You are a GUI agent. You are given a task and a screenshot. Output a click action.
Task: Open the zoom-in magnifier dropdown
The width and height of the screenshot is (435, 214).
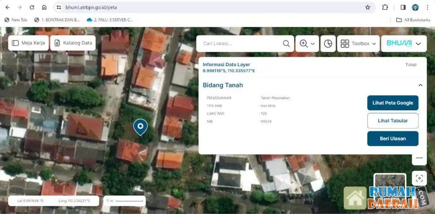pyautogui.click(x=307, y=43)
